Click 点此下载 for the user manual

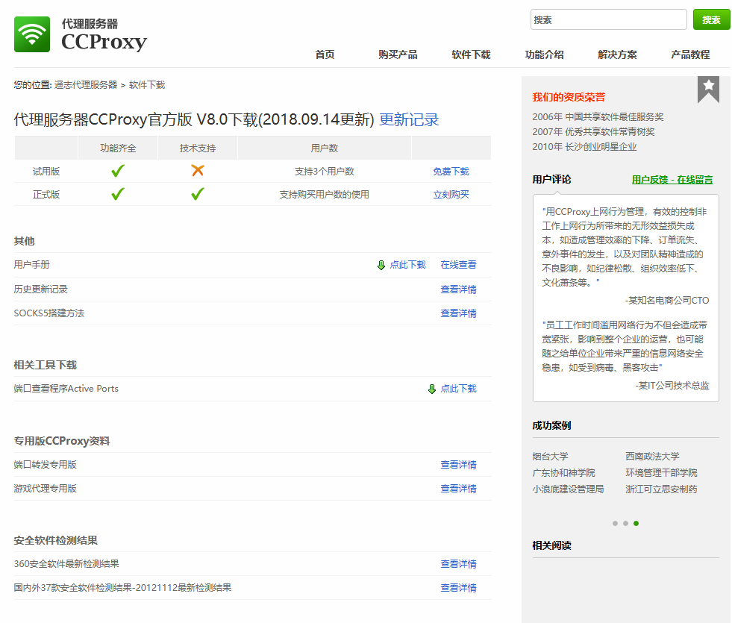[x=407, y=265]
